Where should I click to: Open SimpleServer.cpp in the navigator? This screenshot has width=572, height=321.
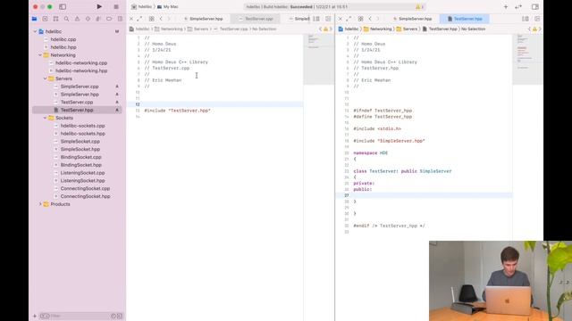pos(80,86)
